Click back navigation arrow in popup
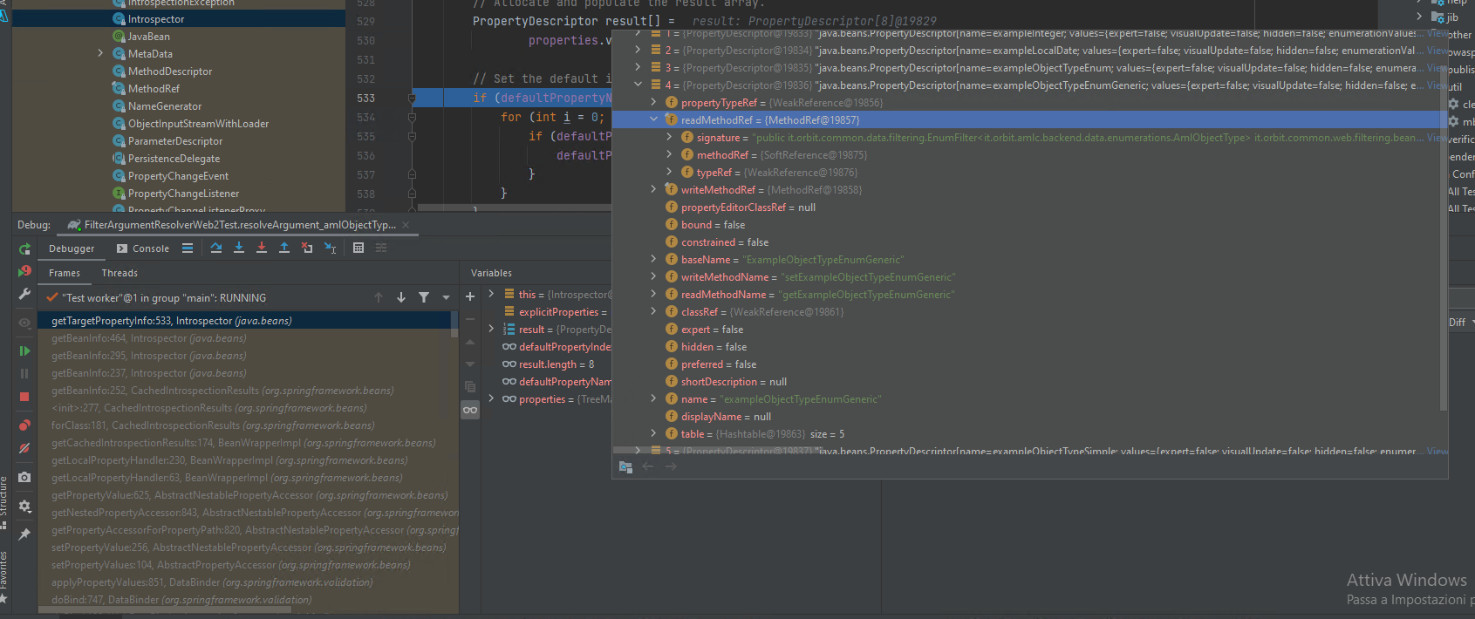 [x=648, y=466]
